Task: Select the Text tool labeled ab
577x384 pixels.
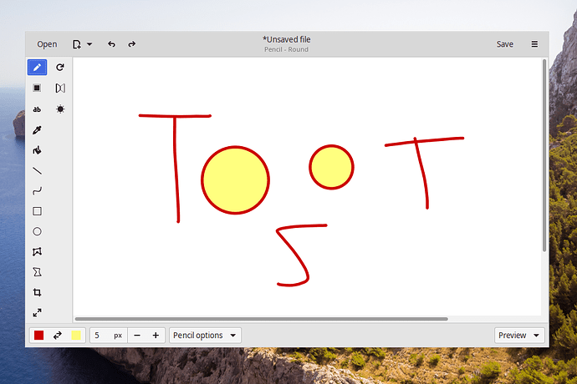Action: (x=37, y=109)
